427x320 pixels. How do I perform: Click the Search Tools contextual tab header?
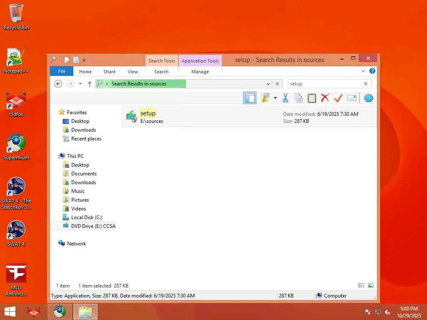[x=161, y=61]
